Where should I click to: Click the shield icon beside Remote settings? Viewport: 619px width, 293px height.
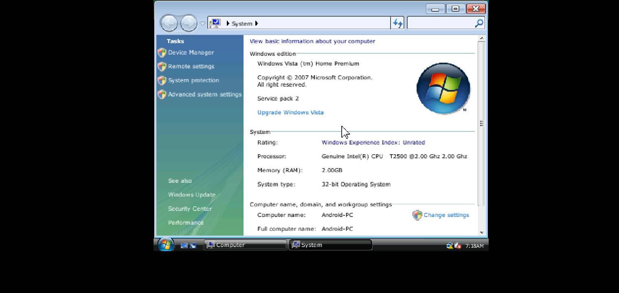click(x=162, y=66)
